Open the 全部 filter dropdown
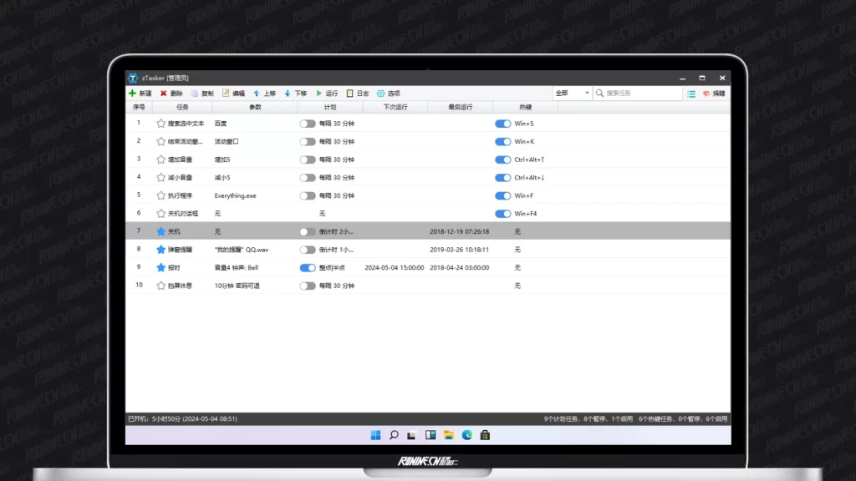The height and width of the screenshot is (481, 856). 573,94
